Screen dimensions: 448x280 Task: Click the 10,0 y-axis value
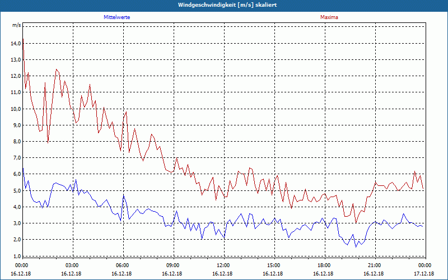[16, 109]
